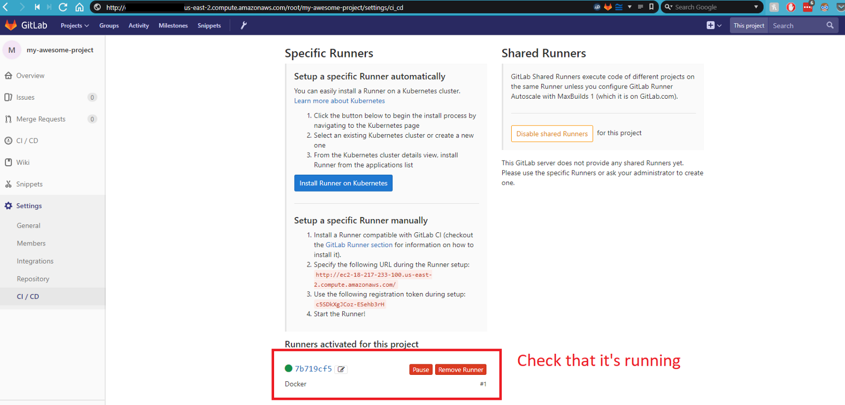Click the Merge Requests count badge
Image resolution: width=845 pixels, height=405 pixels.
(92, 119)
